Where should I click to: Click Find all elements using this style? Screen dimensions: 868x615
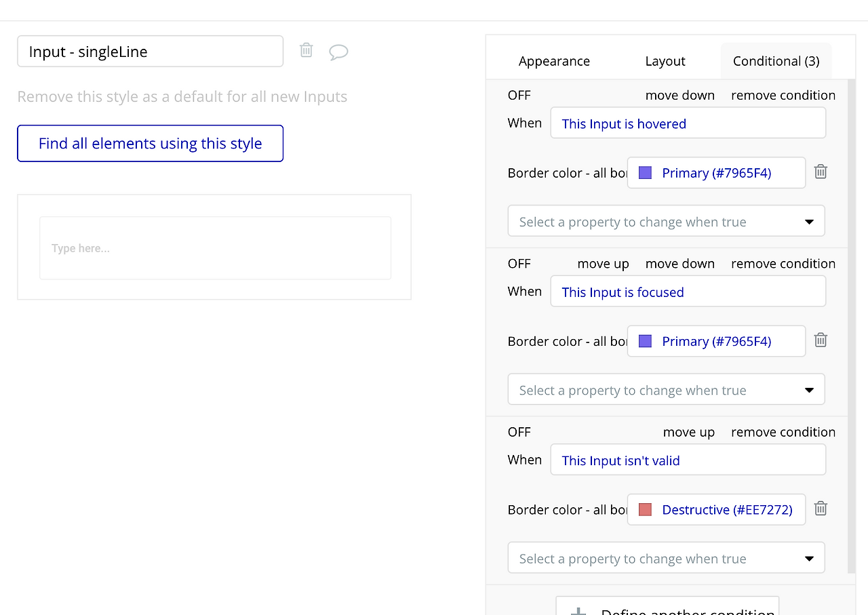click(150, 143)
